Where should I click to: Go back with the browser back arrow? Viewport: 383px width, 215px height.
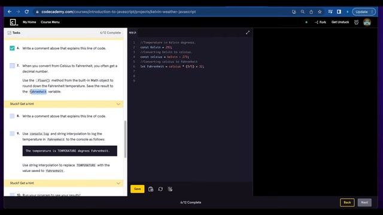[x=10, y=12]
